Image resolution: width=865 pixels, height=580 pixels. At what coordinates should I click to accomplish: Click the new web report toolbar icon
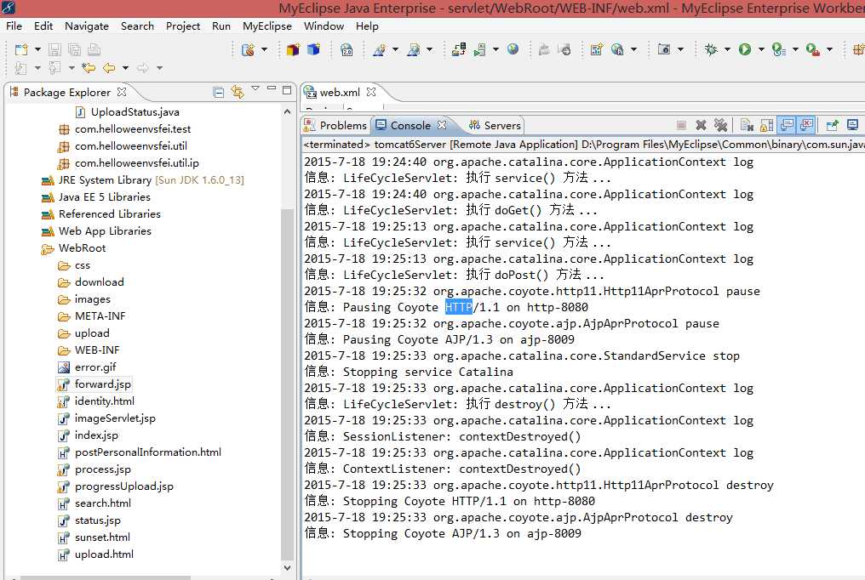tap(596, 49)
